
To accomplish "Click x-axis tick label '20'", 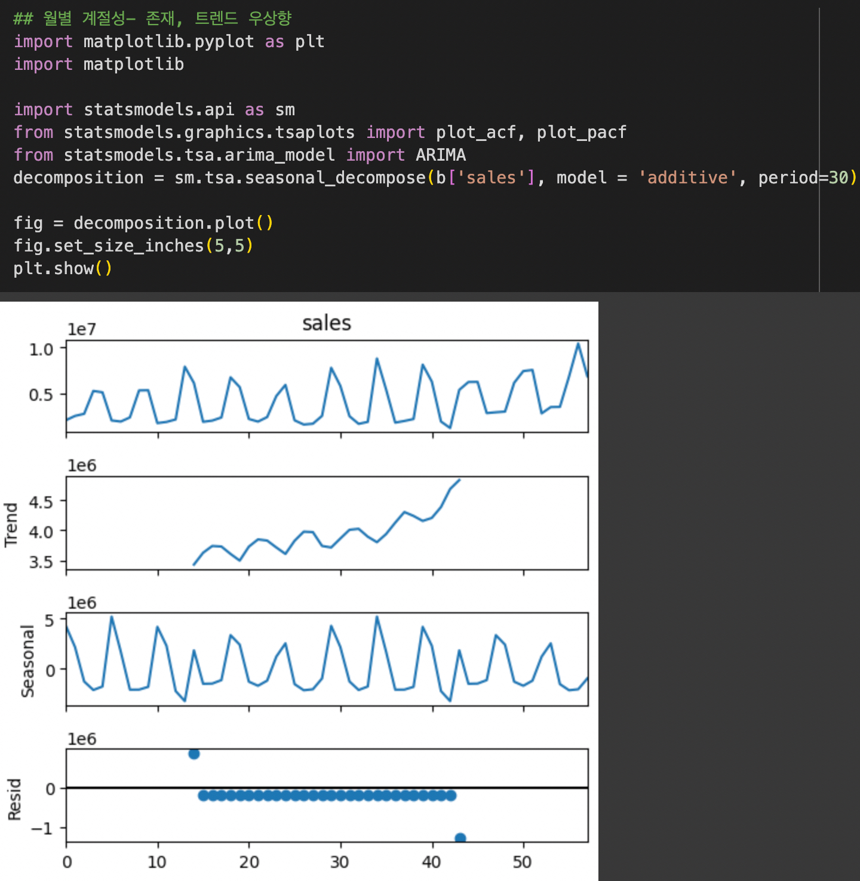I will (x=249, y=862).
